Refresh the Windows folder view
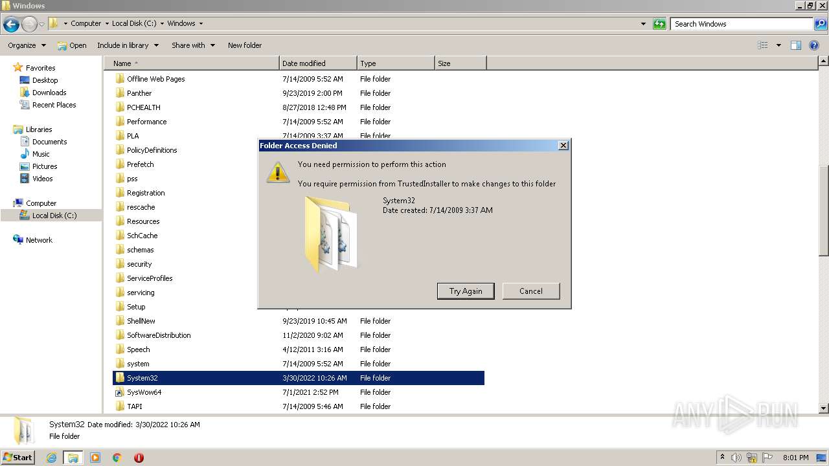Screen dimensions: 829x466 [659, 24]
